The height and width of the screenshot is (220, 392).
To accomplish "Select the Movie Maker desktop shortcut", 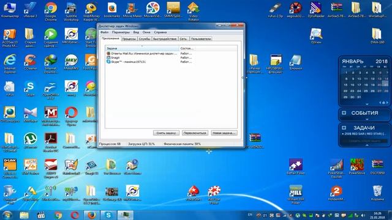I will tap(132, 10).
